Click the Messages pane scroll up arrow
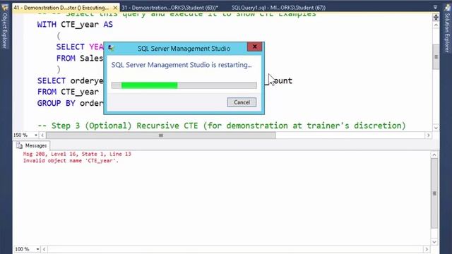The height and width of the screenshot is (254, 452). click(434, 155)
